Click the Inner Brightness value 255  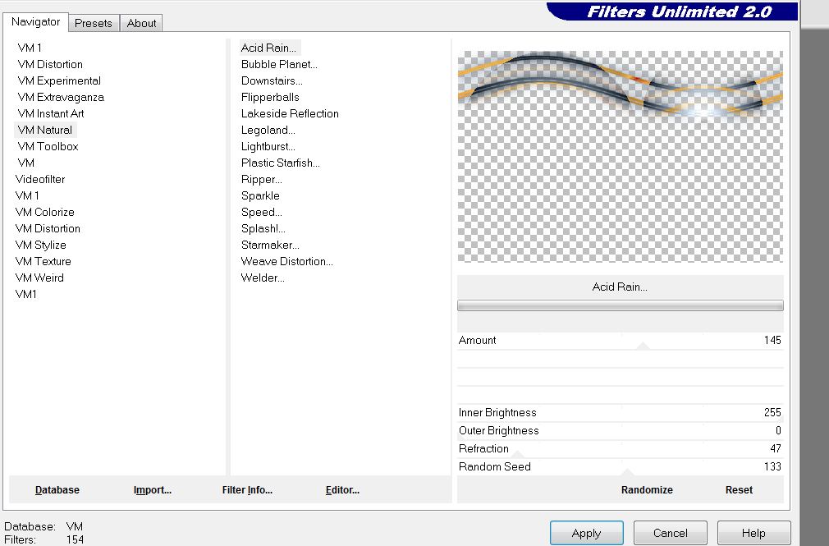coord(772,413)
